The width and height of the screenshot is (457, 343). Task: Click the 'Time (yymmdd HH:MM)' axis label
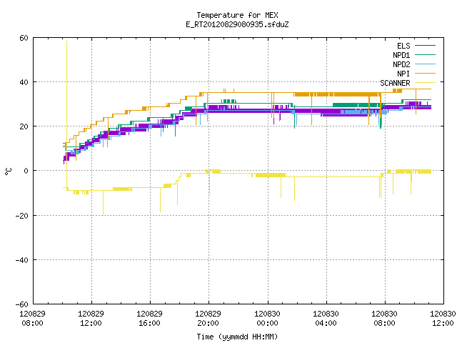(x=237, y=337)
